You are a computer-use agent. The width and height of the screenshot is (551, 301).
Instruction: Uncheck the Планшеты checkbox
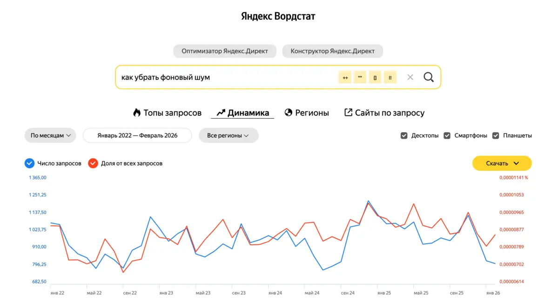496,135
